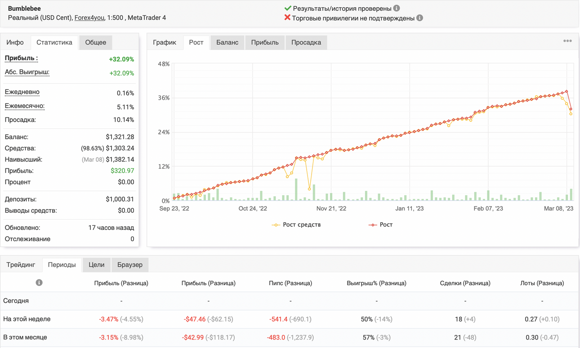
Task: Click the Ежедневно label
Action: point(22,92)
